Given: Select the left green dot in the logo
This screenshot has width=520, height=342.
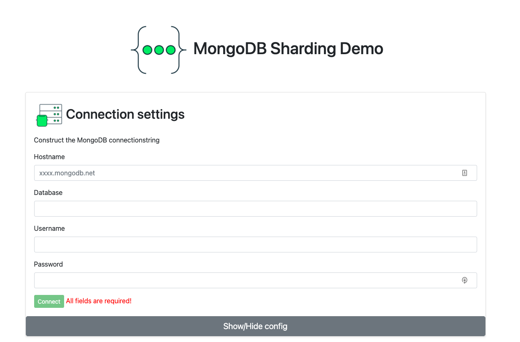Looking at the screenshot, I should (147, 50).
